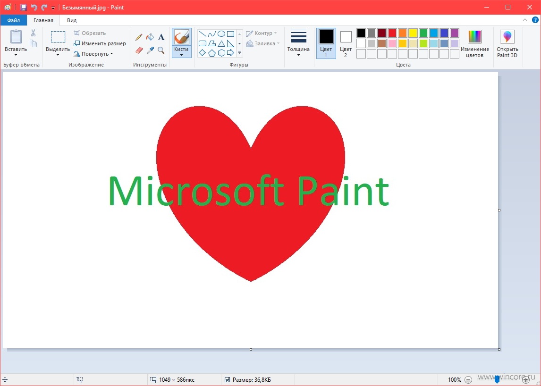Click the Обрезать crop button
541x386 pixels.
90,33
